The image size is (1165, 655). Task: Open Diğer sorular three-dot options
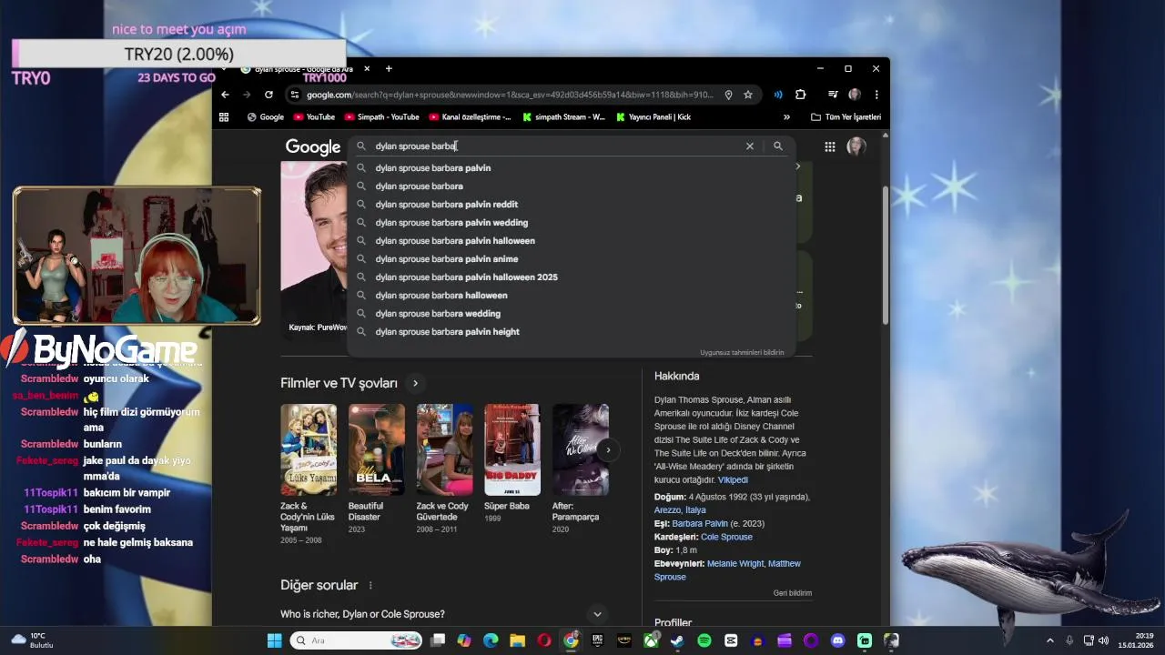point(370,585)
